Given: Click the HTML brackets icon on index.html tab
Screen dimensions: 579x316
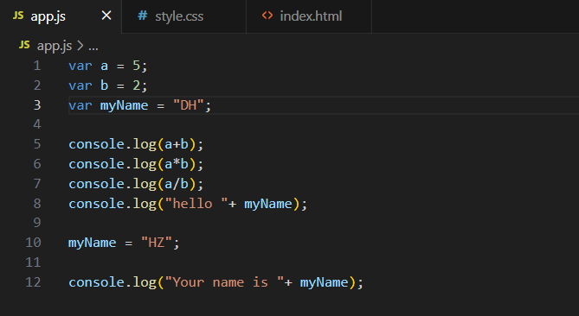Looking at the screenshot, I should tap(267, 16).
